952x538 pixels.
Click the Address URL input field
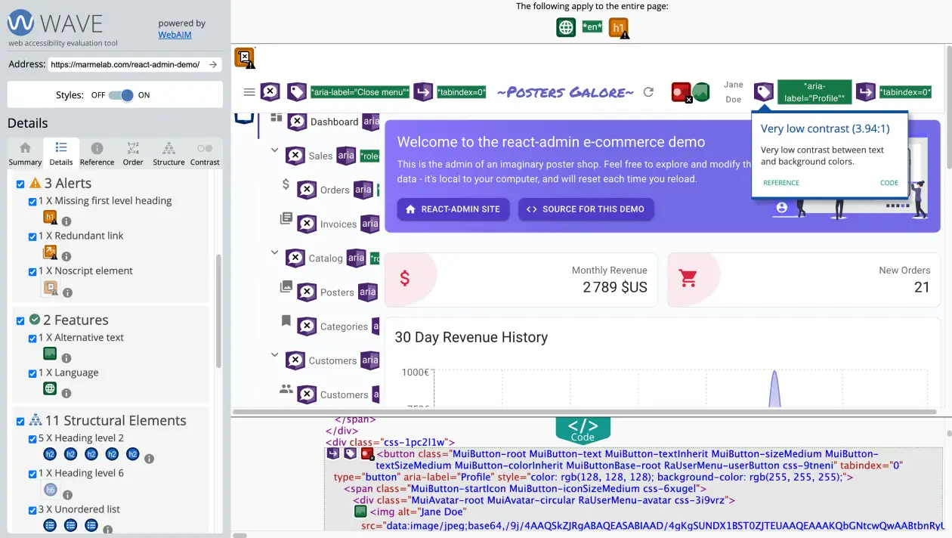tap(125, 65)
